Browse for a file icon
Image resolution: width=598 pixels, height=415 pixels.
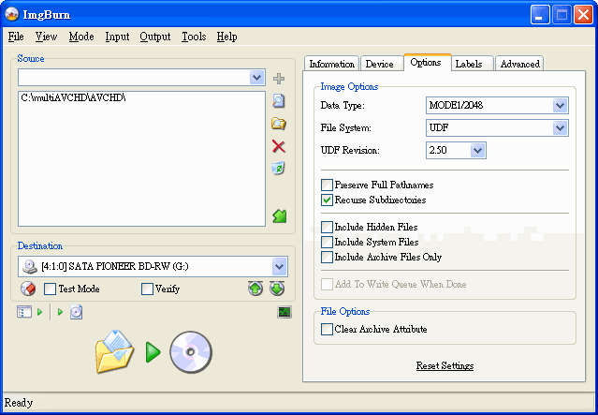tap(279, 101)
